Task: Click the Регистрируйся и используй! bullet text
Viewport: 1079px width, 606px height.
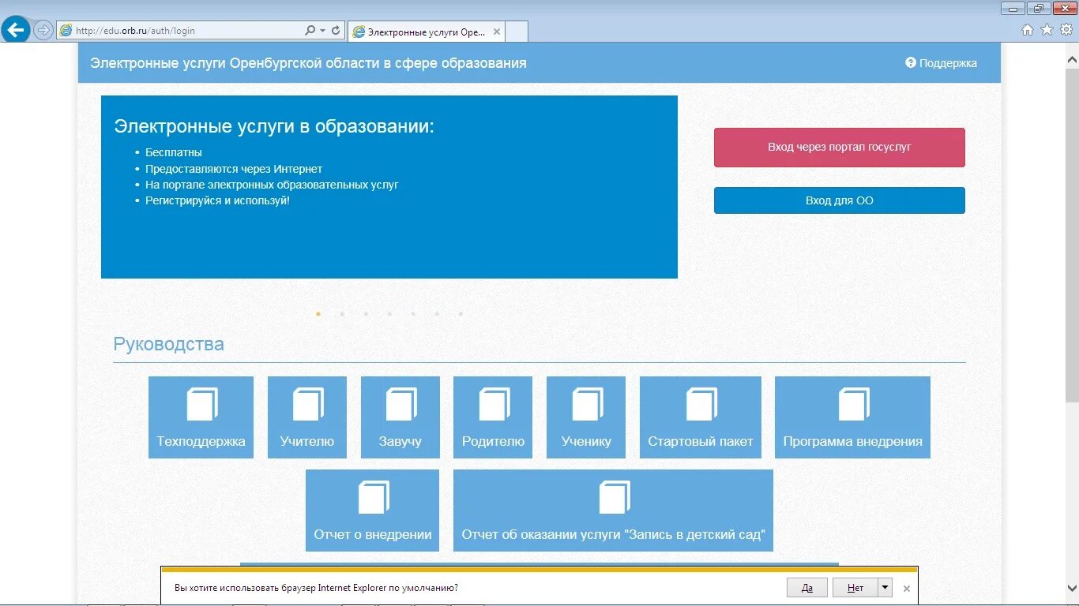Action: 218,200
